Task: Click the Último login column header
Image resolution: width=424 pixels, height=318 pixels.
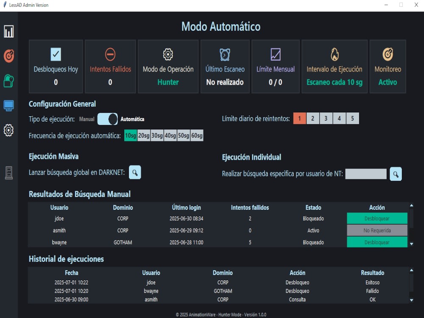Action: click(x=186, y=208)
